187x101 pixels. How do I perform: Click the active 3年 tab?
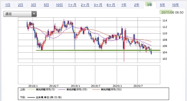coord(150,5)
